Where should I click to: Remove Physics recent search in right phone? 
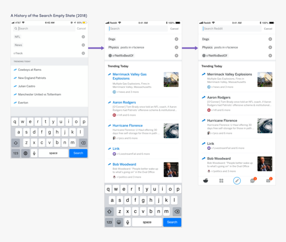point(270,48)
